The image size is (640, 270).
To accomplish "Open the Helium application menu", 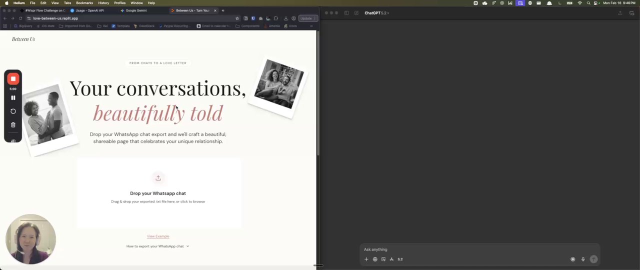I will pos(19,3).
